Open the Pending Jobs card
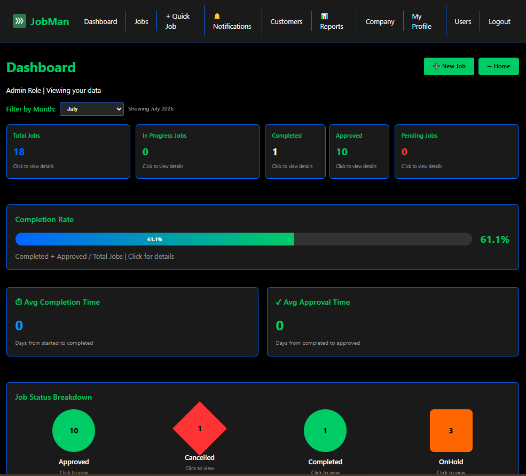The image size is (526, 476). [x=457, y=152]
